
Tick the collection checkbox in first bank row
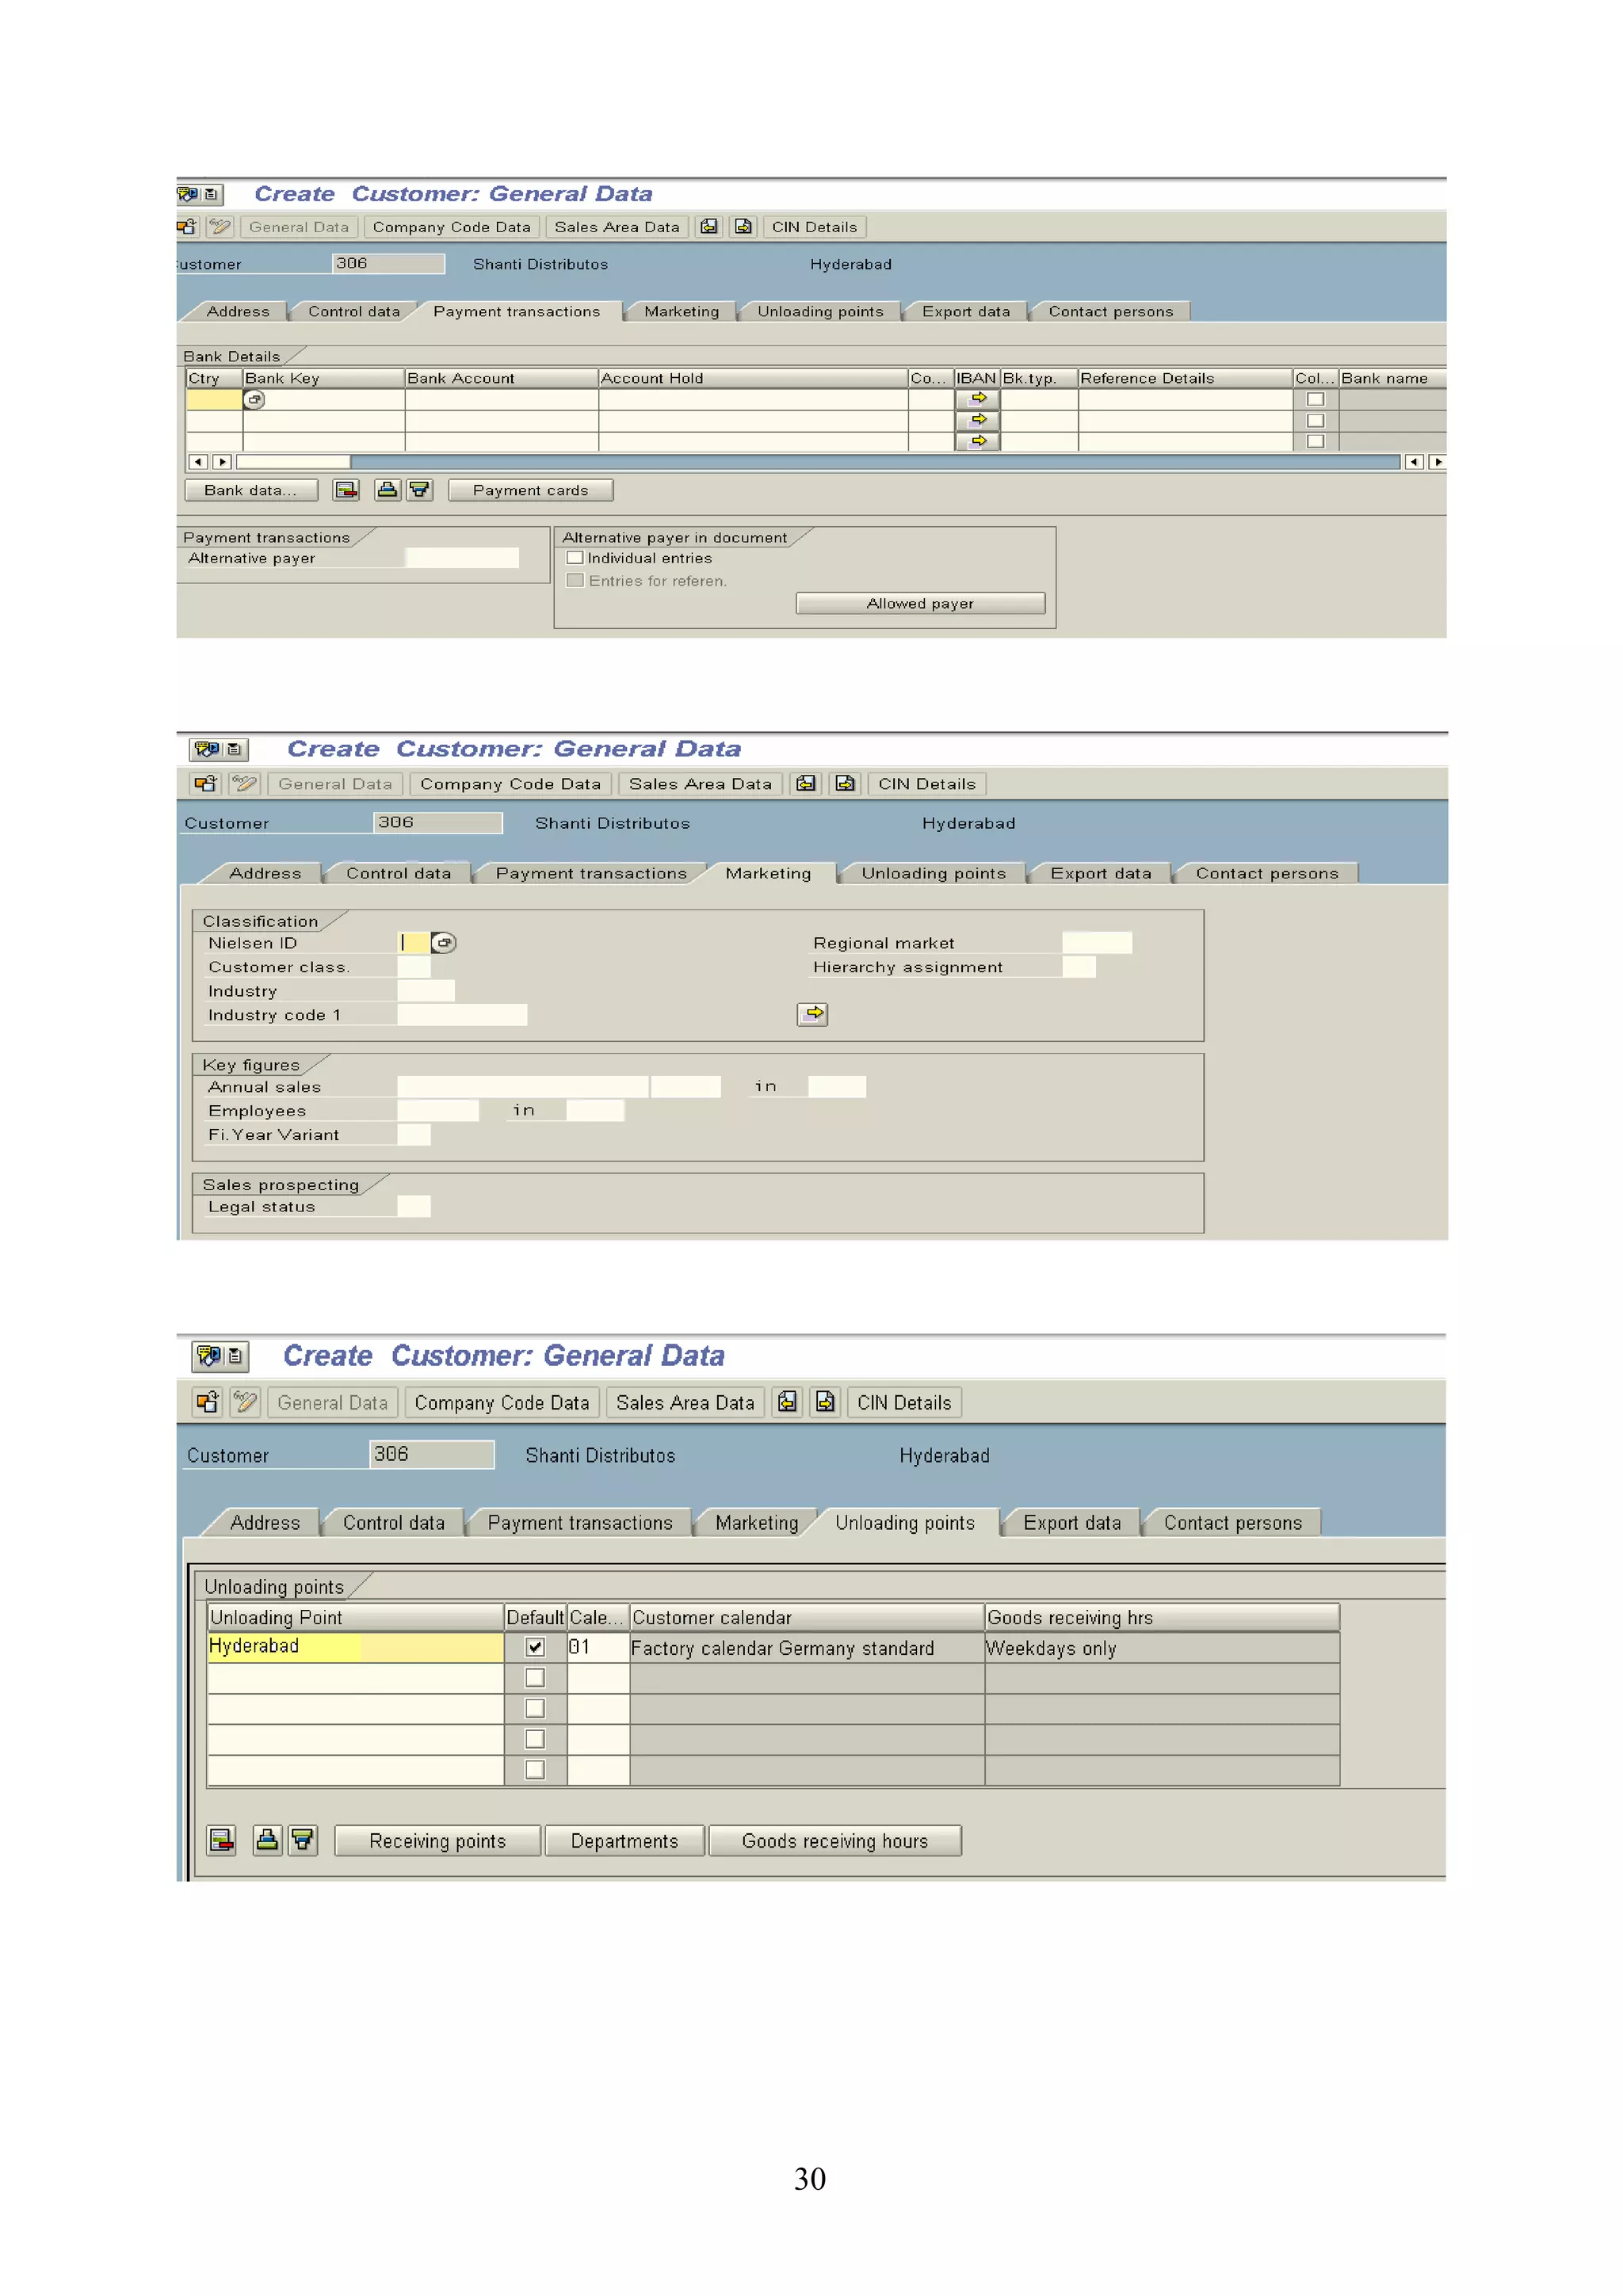1315,399
